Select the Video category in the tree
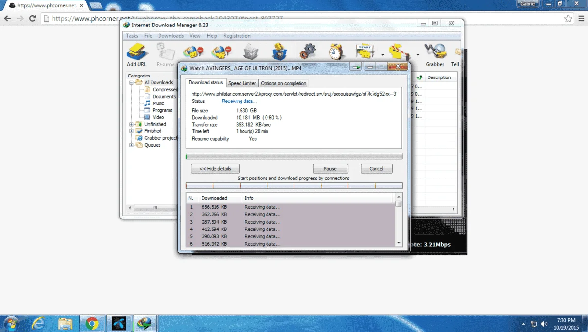Viewport: 588px width, 332px height. [158, 117]
